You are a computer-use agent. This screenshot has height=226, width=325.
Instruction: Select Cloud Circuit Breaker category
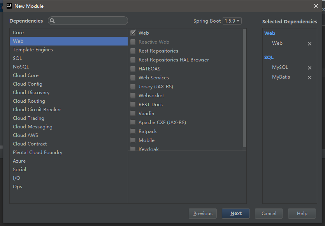coord(69,110)
